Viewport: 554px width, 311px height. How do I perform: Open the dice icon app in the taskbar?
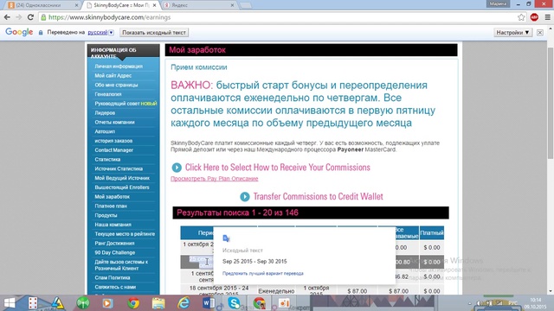coord(33,303)
